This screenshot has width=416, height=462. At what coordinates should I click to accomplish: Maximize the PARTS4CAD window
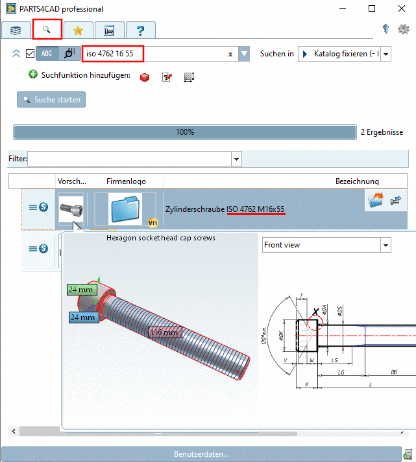372,8
